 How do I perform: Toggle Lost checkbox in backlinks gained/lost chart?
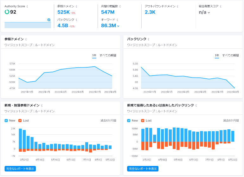point(143,121)
